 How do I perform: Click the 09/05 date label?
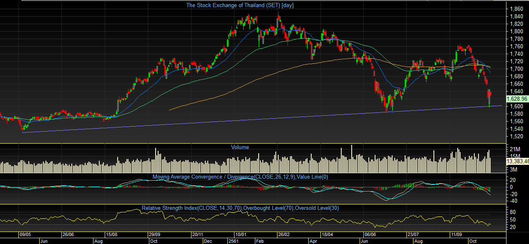[26, 234]
